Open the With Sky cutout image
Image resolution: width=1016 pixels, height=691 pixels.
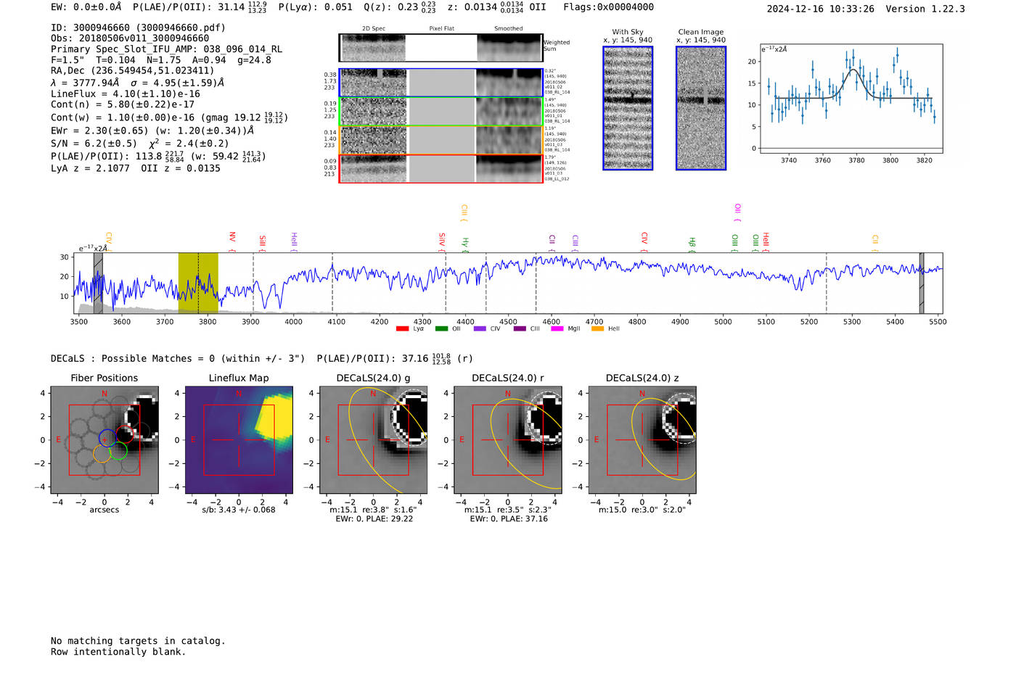tap(628, 108)
